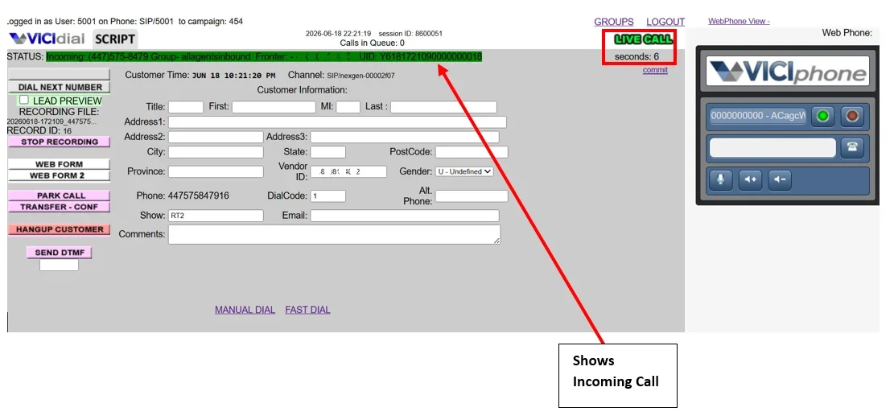Open the FAST DIAL link

pyautogui.click(x=307, y=310)
